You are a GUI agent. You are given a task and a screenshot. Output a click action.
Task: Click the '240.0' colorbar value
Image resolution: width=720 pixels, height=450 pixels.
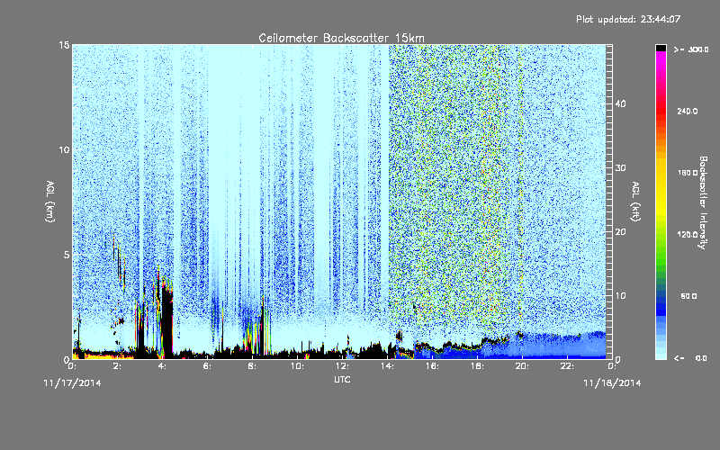point(688,112)
